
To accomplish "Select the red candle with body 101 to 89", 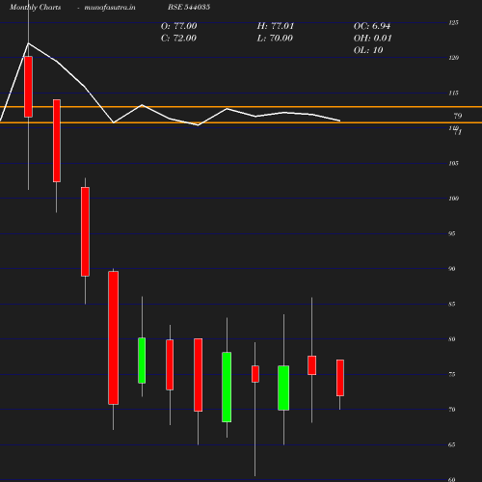I will click(x=85, y=231).
